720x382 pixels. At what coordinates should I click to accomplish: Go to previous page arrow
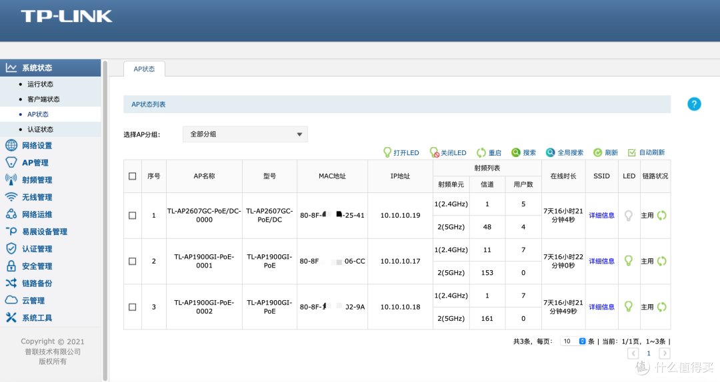pos(633,353)
